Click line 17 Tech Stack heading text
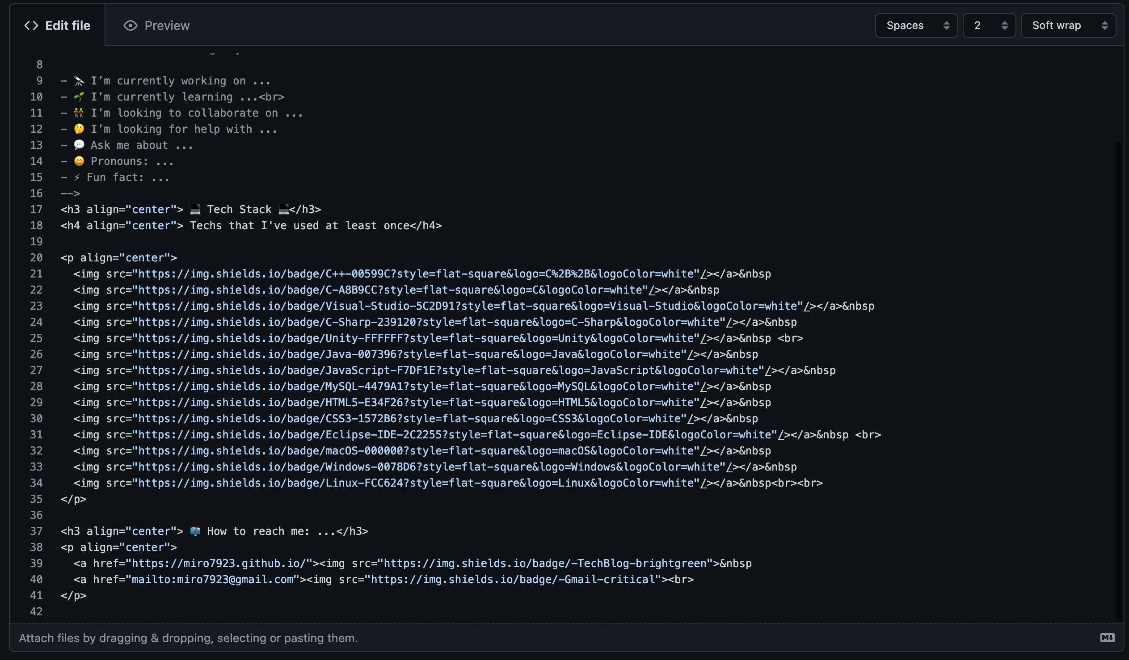 pos(239,209)
